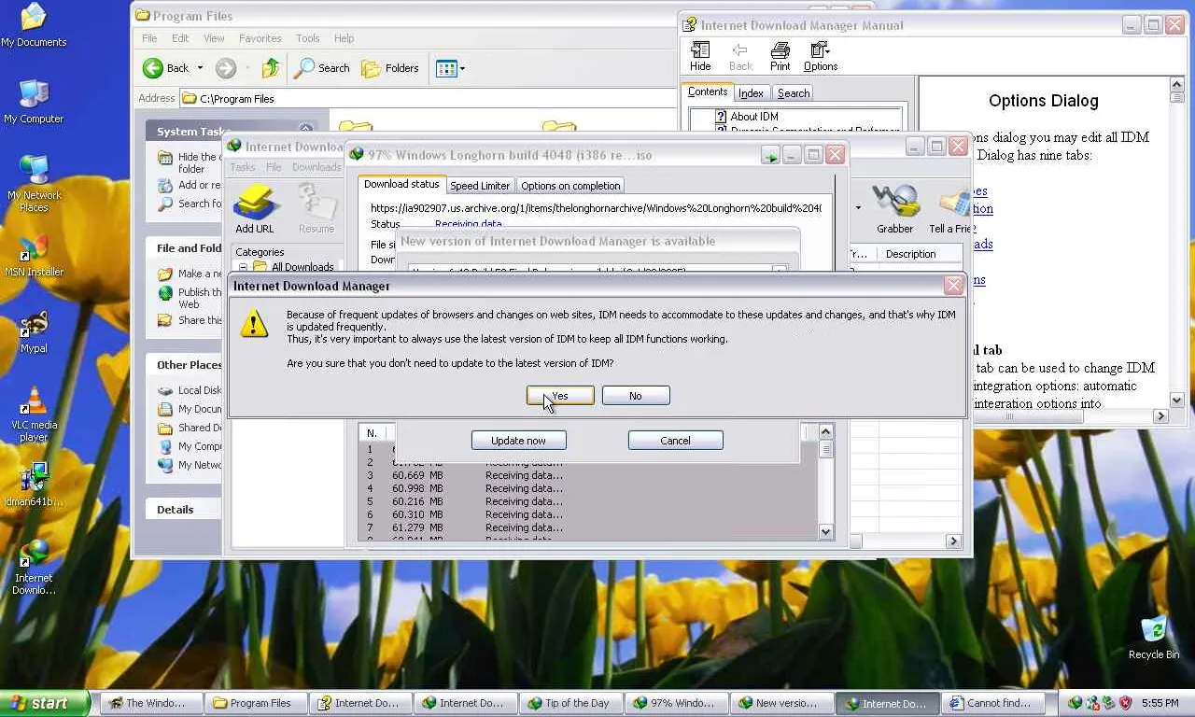The height and width of the screenshot is (717, 1195).
Task: Click the connection row showing 60.669 MB
Action: point(588,475)
